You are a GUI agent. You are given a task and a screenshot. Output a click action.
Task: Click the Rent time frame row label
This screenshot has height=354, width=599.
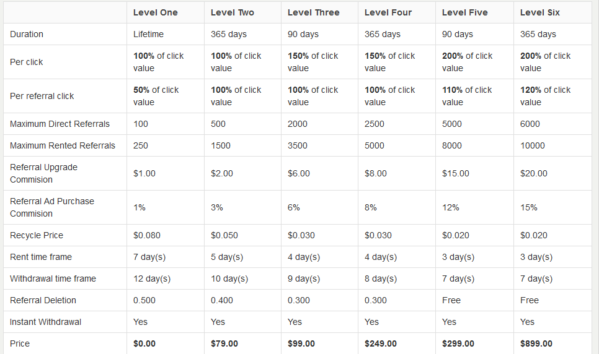[41, 257]
